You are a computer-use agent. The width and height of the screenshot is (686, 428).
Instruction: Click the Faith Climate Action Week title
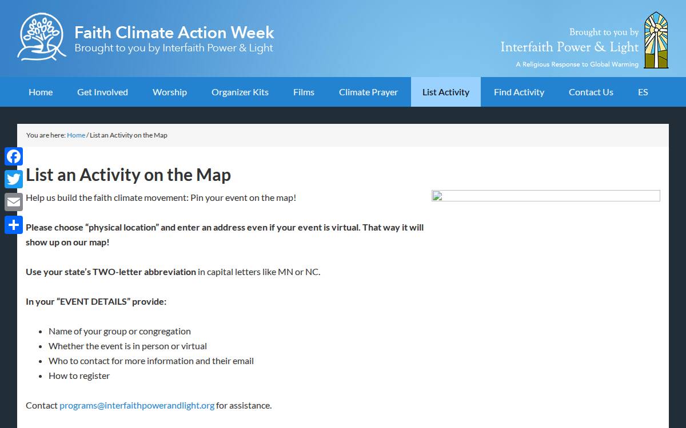(174, 32)
